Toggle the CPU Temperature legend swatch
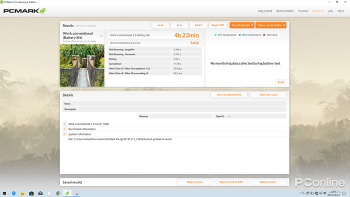The height and width of the screenshot is (197, 350). pyautogui.click(x=215, y=35)
